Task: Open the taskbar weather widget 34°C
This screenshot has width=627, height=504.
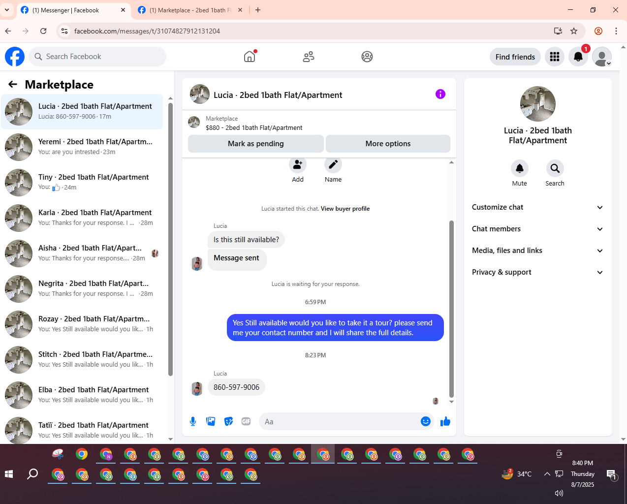Action: [x=517, y=474]
